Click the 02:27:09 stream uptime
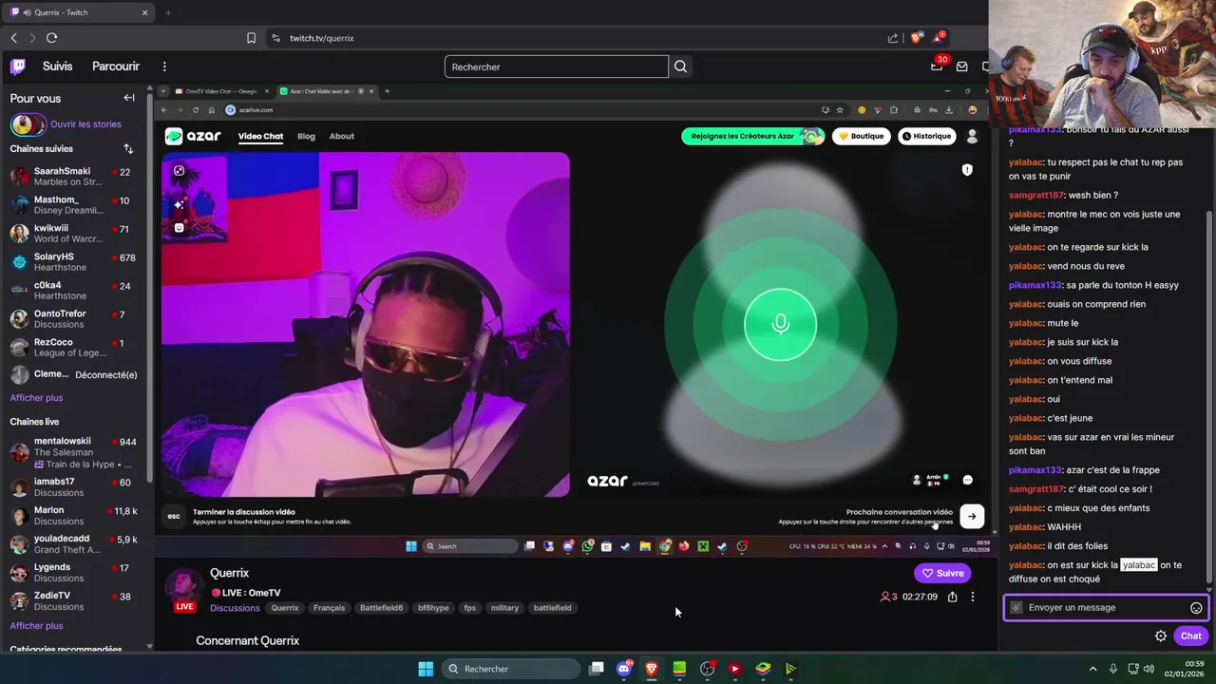This screenshot has height=684, width=1216. point(920,597)
